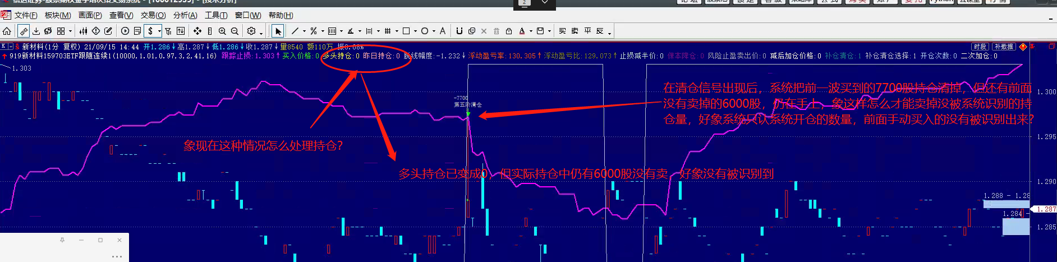The image size is (1057, 262).
Task: Select the text A annotation tool
Action: [x=443, y=31]
